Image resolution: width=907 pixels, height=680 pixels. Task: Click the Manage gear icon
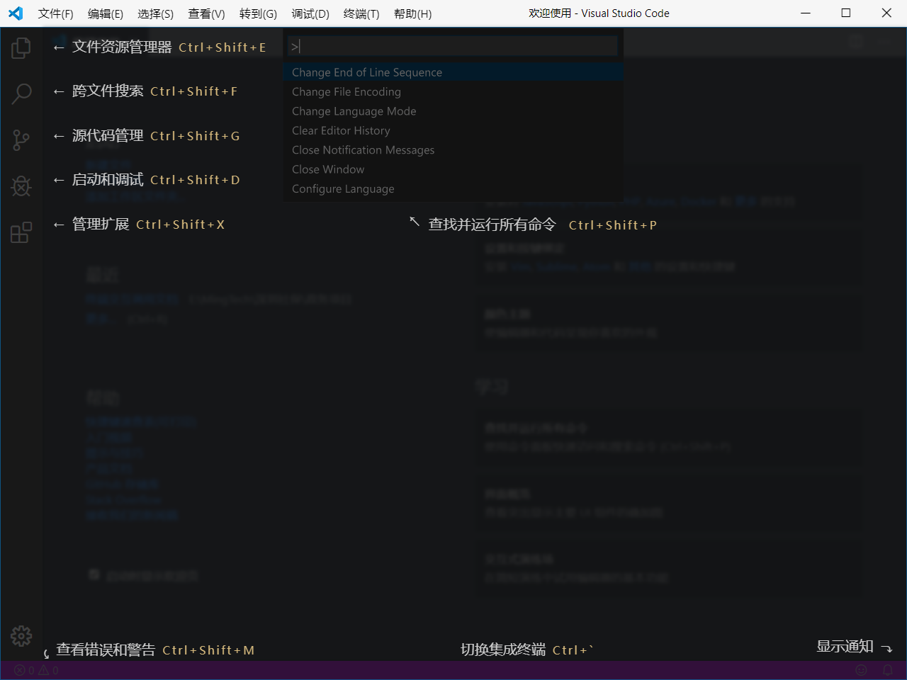coord(21,636)
